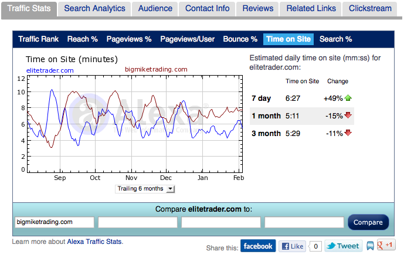Viewport: 404px width, 258px height.
Task: Click the Time on Site (minutes) chart title
Action: pyautogui.click(x=72, y=59)
